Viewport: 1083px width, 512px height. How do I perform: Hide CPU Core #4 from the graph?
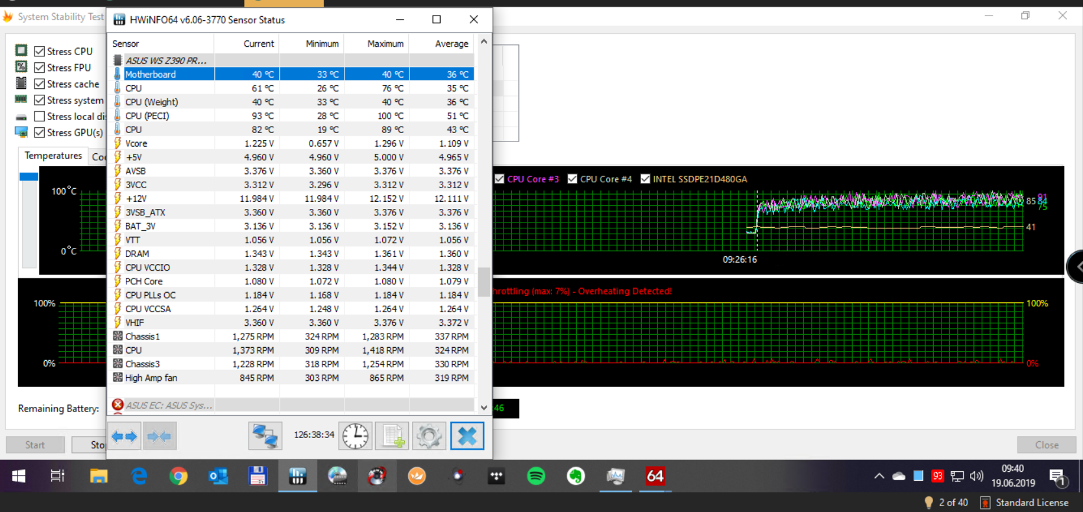tap(572, 179)
